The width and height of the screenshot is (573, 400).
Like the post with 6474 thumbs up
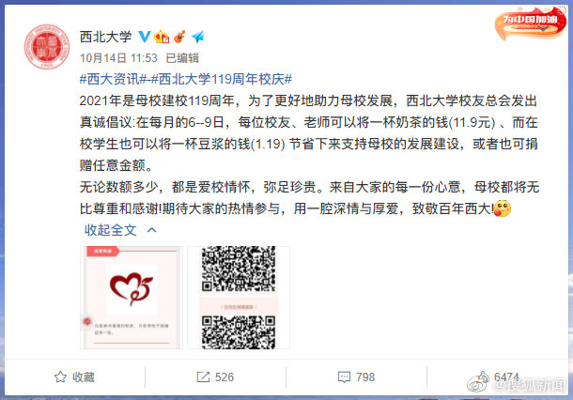(498, 377)
